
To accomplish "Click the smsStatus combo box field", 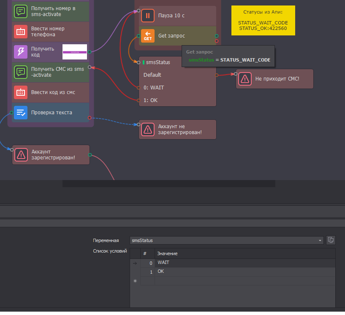I will click(227, 240).
